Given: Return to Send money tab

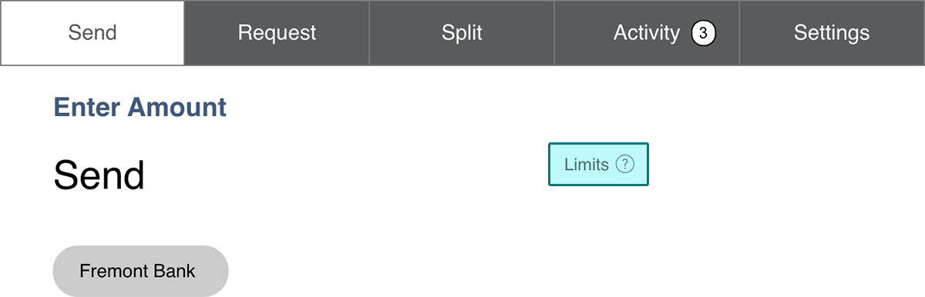Looking at the screenshot, I should pyautogui.click(x=92, y=33).
